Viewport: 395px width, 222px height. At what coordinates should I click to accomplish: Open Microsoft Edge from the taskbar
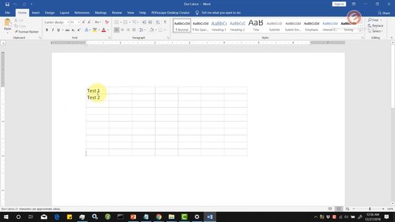pos(57,216)
